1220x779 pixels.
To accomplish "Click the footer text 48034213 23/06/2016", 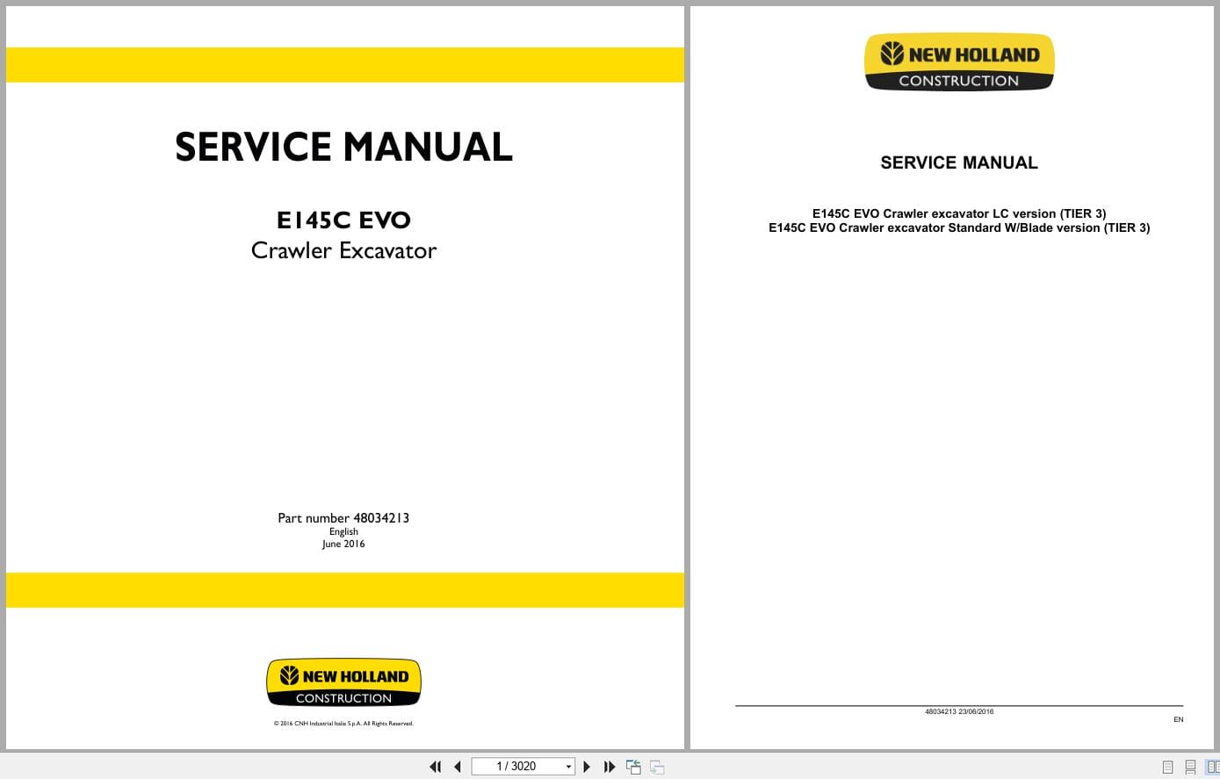I will tap(959, 711).
